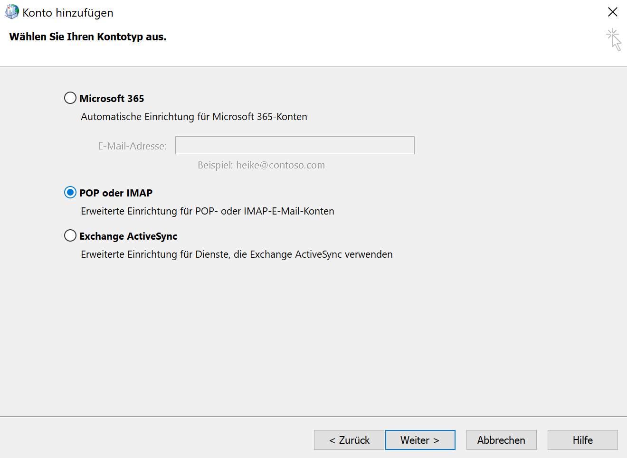Viewport: 627px width, 458px height.
Task: Click the E-Mail-Adresse field label
Action: [x=132, y=146]
